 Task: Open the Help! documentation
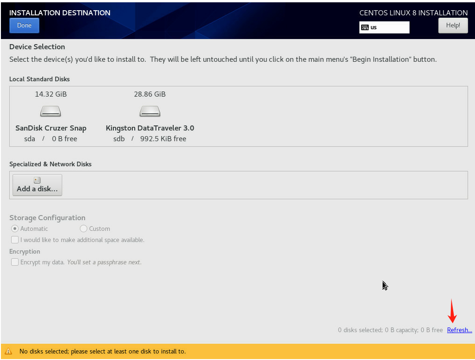point(453,26)
